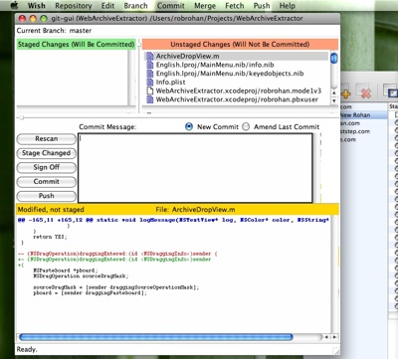Click the Stage Changed button

click(47, 153)
